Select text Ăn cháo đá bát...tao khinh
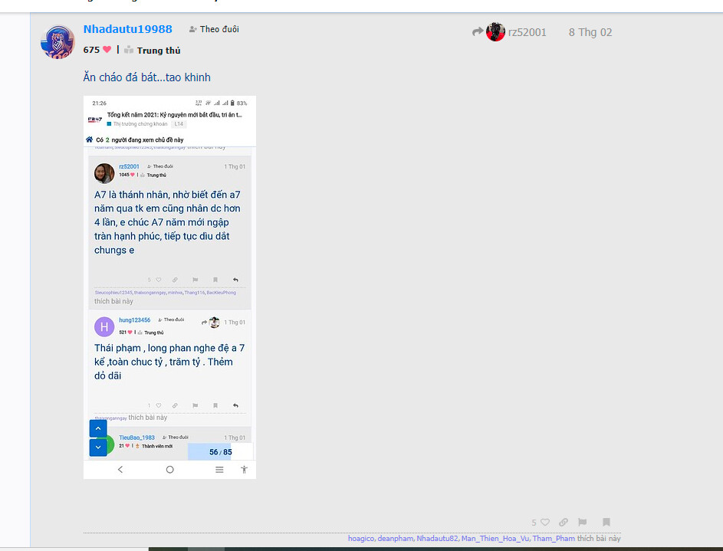This screenshot has width=723, height=551. pyautogui.click(x=146, y=77)
